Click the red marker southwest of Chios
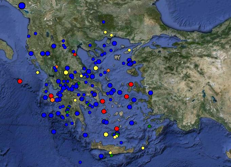This screenshot has width=231, height=167. coord(127,97)
